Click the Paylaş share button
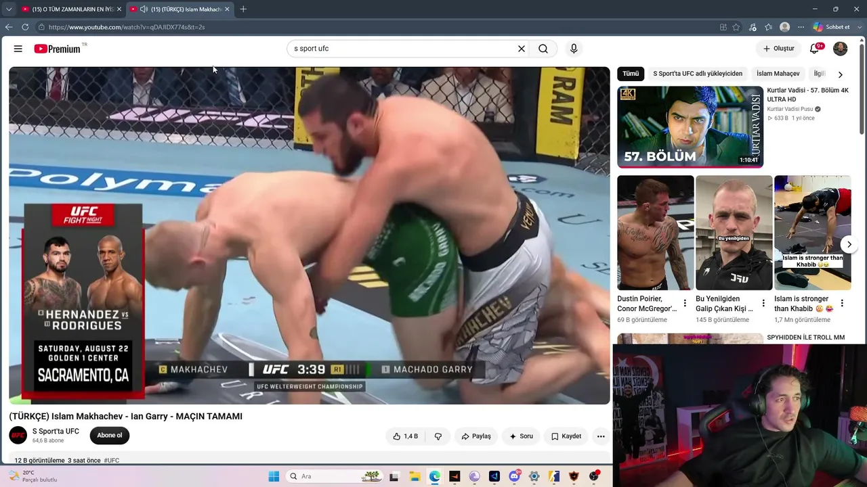 (x=476, y=436)
